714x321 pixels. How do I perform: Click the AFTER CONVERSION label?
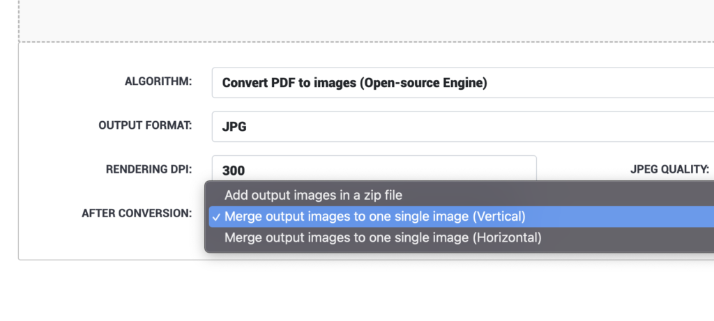pos(137,213)
